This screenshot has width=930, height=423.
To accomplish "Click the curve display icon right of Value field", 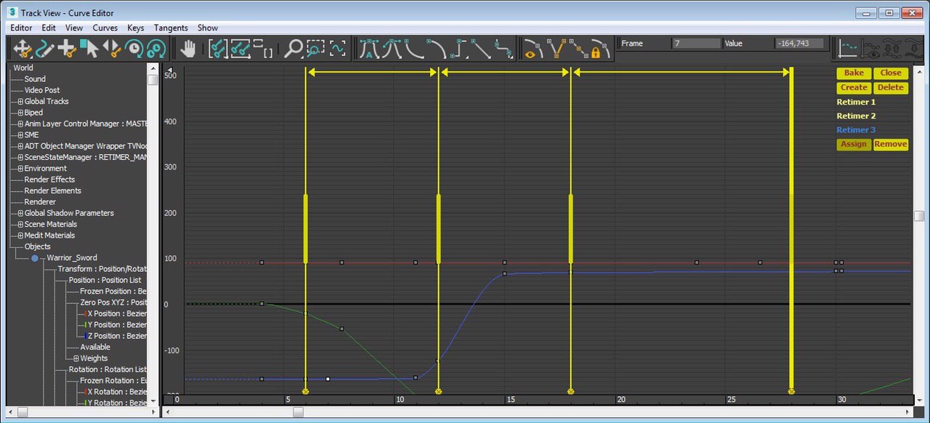I will [x=848, y=49].
